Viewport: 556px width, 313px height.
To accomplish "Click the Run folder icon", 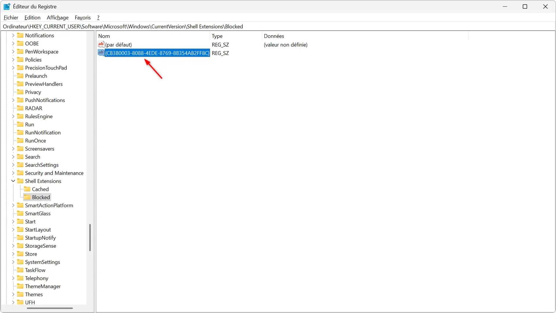I will 20,124.
